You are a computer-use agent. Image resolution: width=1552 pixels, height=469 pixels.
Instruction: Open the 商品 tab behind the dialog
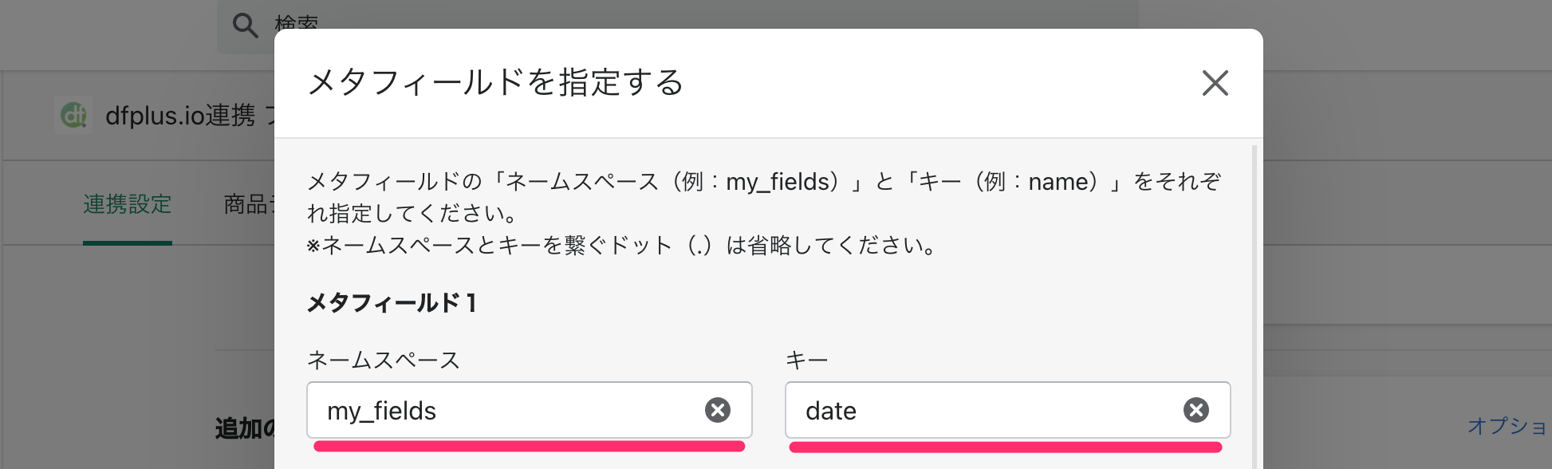point(249,204)
